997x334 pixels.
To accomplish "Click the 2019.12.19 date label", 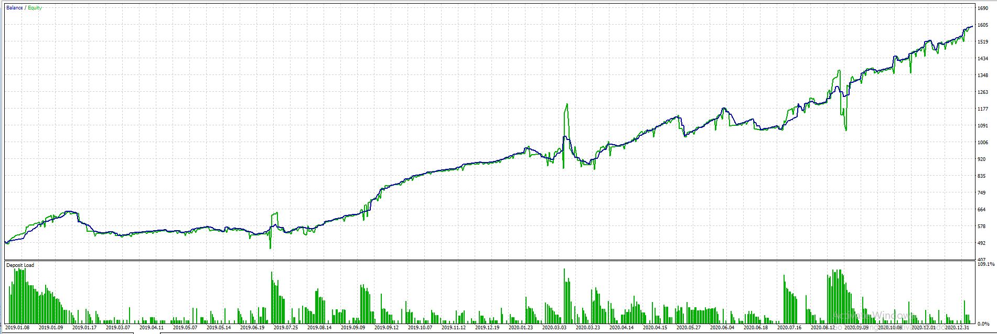I will click(487, 328).
